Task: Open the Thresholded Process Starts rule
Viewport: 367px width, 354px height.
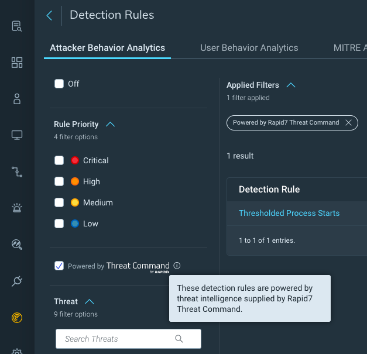Action: (289, 213)
